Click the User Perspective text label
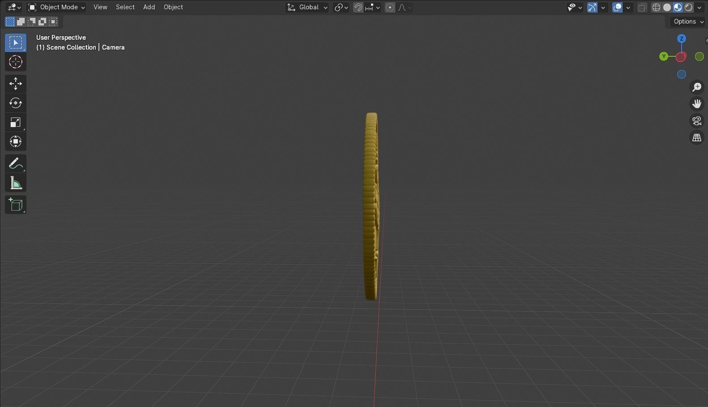This screenshot has height=407, width=708. click(61, 38)
